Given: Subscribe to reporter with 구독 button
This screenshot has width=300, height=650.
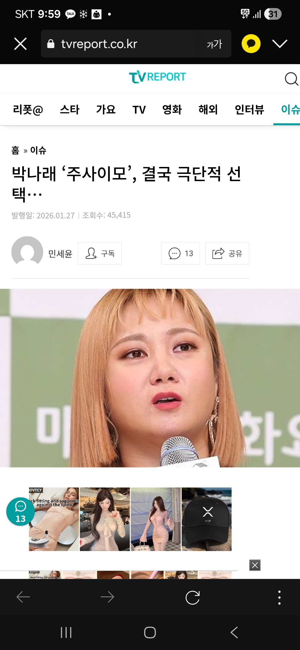Looking at the screenshot, I should [x=100, y=253].
